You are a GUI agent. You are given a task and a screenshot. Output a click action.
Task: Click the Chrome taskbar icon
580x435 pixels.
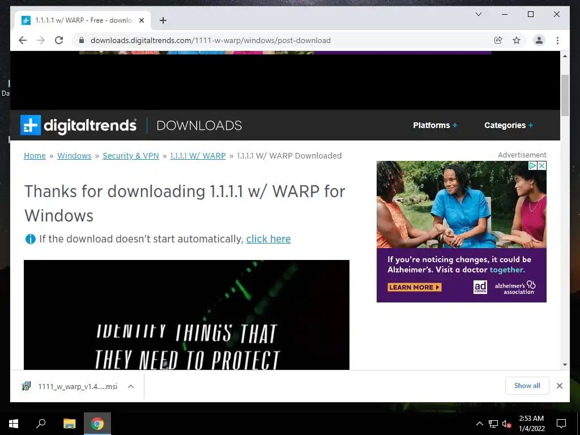coord(97,424)
